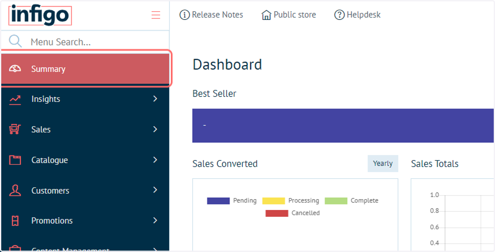The height and width of the screenshot is (252, 495).
Task: Click the magnifying glass search icon
Action: [15, 41]
